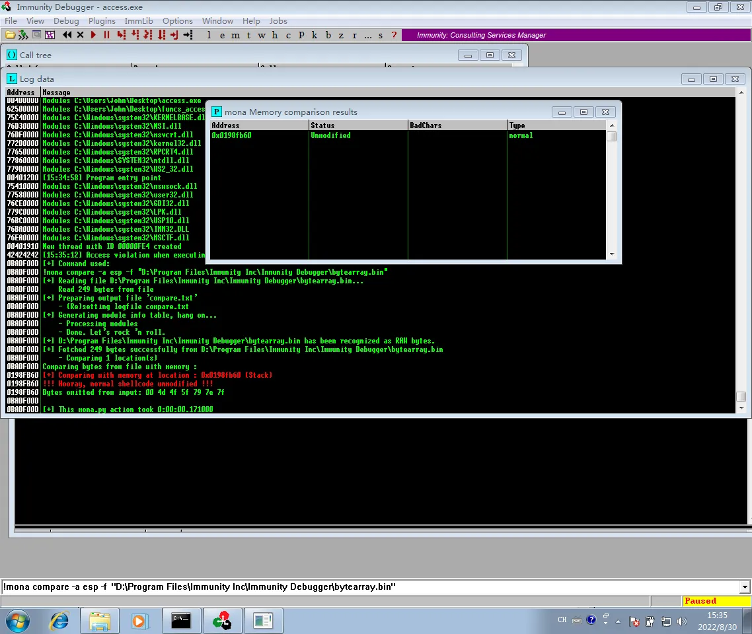
Task: Open the Debug menu
Action: tap(66, 21)
